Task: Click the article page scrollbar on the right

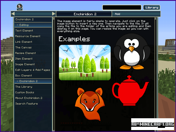Action: [x=155, y=74]
